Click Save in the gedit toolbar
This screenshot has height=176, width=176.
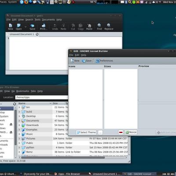(x=32, y=27)
